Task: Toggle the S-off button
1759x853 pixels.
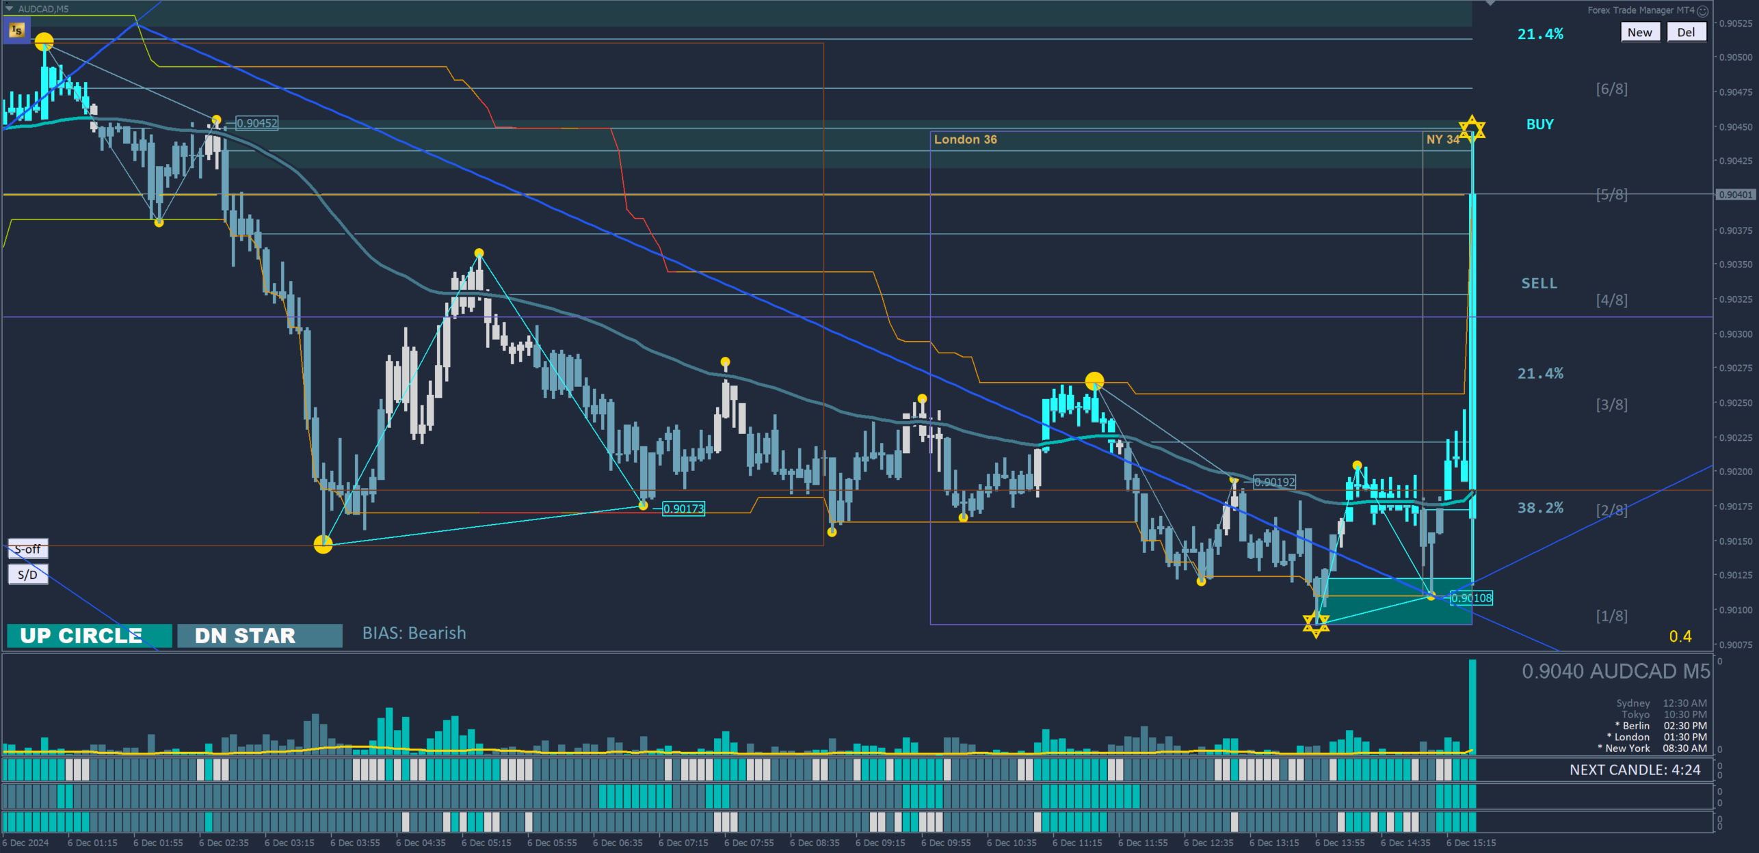Action: [x=28, y=549]
